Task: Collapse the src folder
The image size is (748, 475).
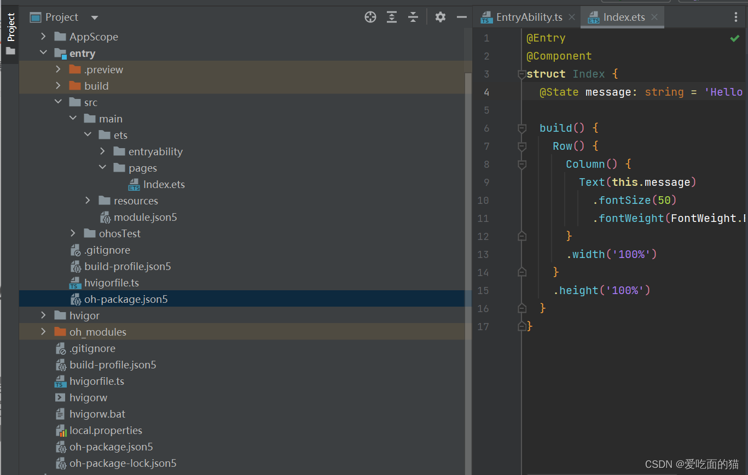Action: pos(58,102)
